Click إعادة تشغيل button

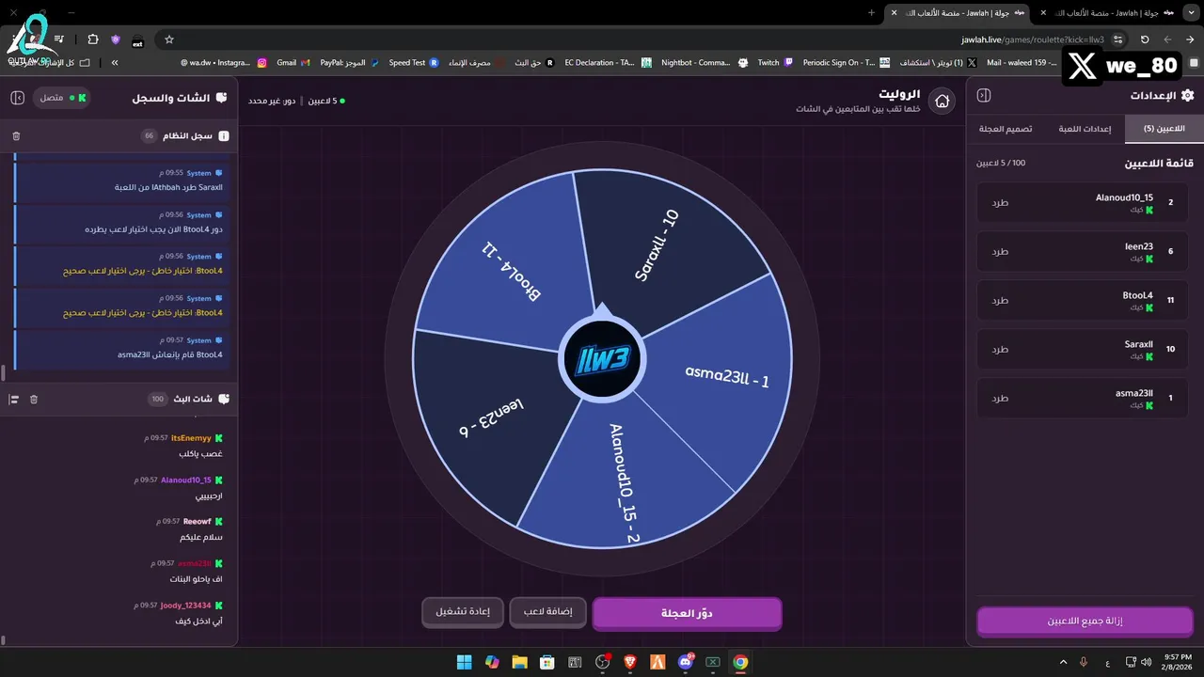[x=463, y=612]
